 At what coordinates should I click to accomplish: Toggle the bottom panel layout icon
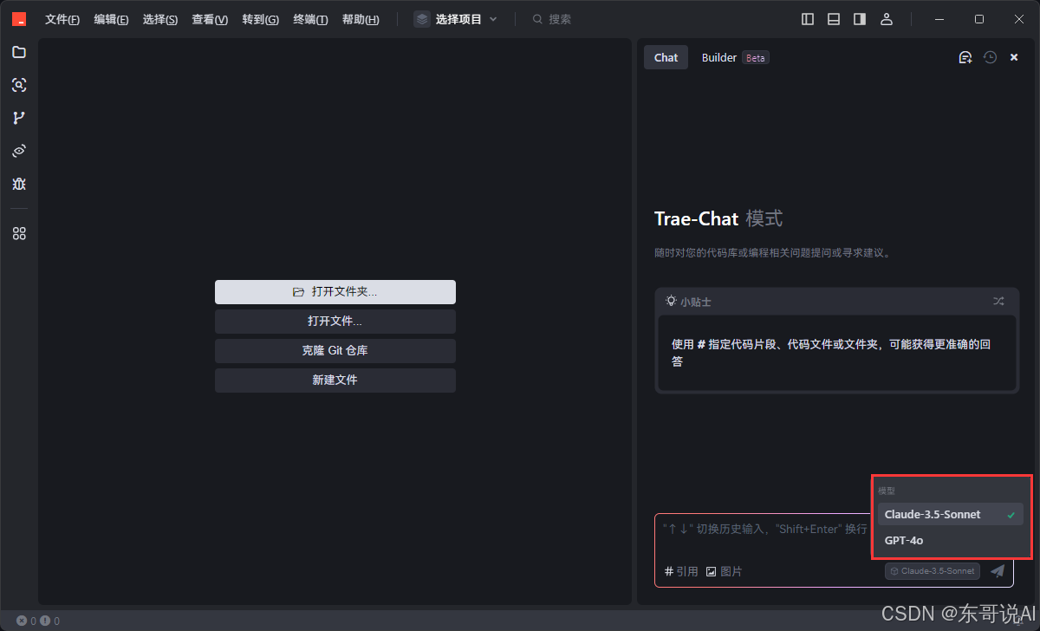[834, 19]
